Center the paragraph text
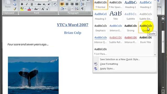Screen dimensions: 167x94 point(67,4)
